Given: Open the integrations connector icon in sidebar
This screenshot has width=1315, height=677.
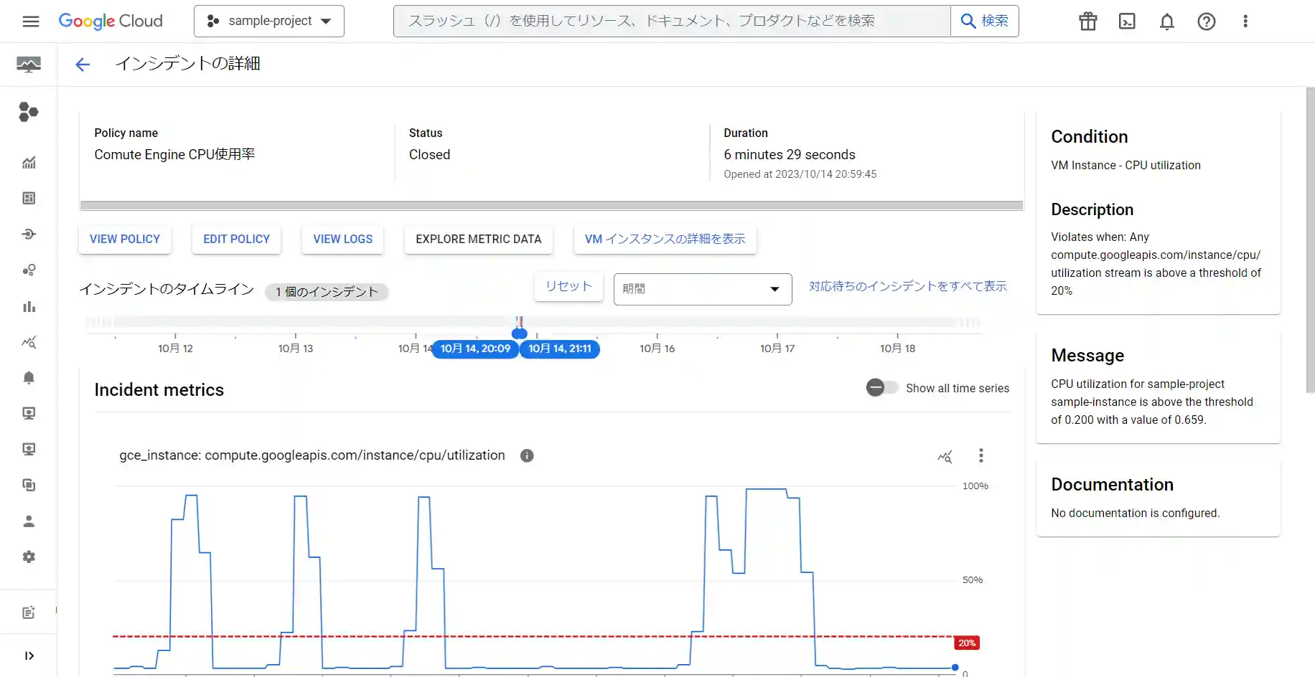Looking at the screenshot, I should pyautogui.click(x=29, y=235).
